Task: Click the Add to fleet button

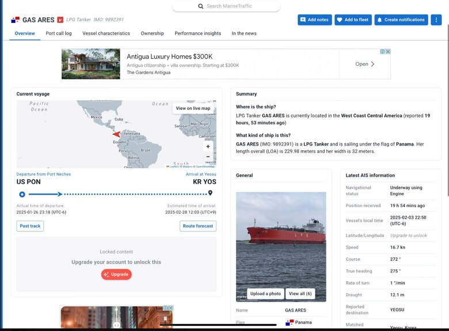Action: click(x=353, y=20)
